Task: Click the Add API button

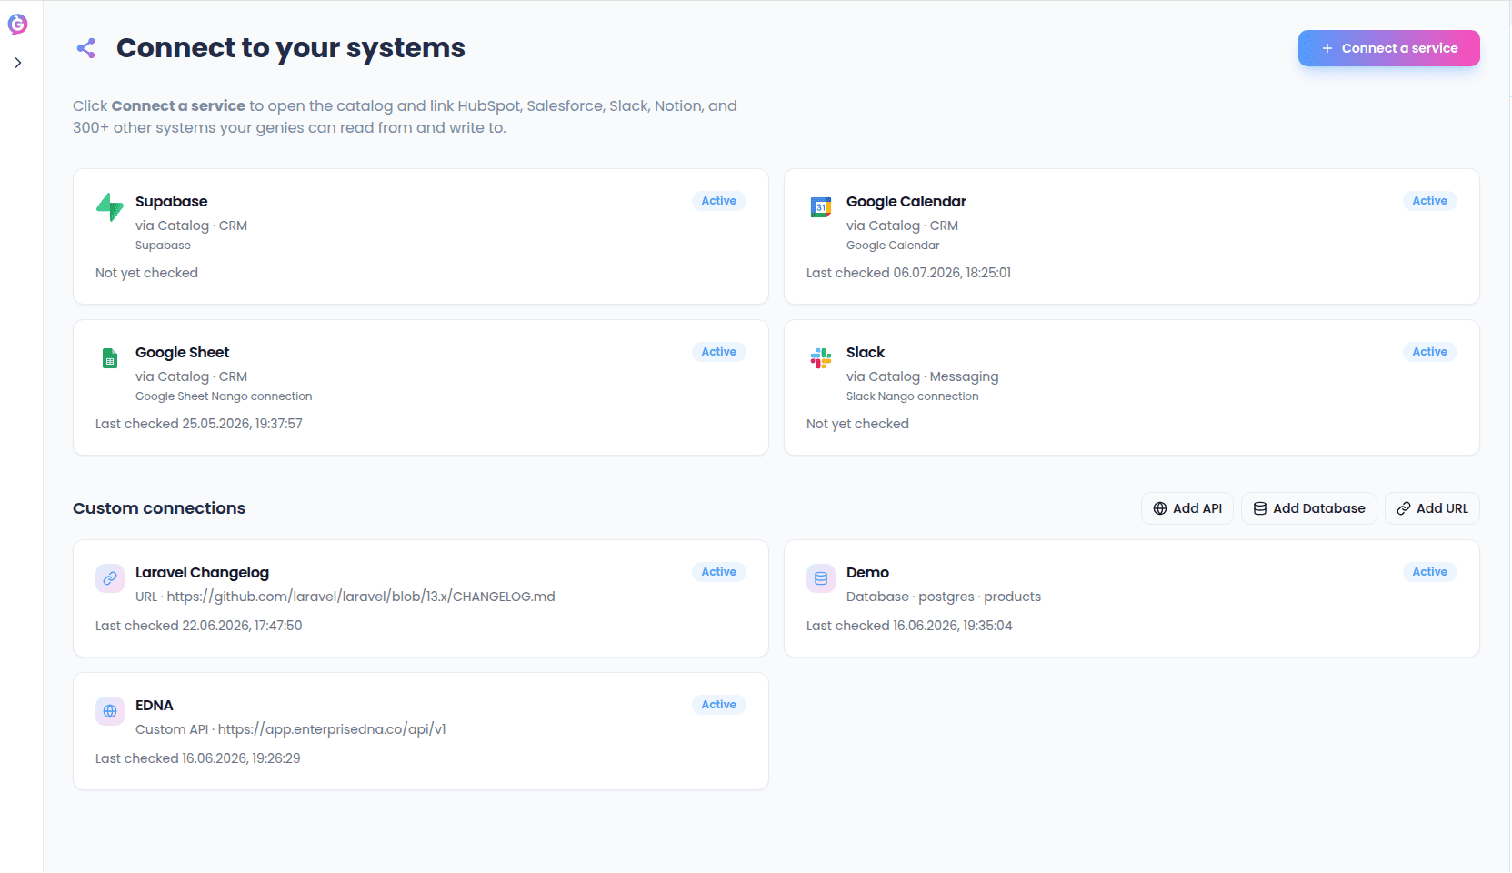Action: point(1187,508)
